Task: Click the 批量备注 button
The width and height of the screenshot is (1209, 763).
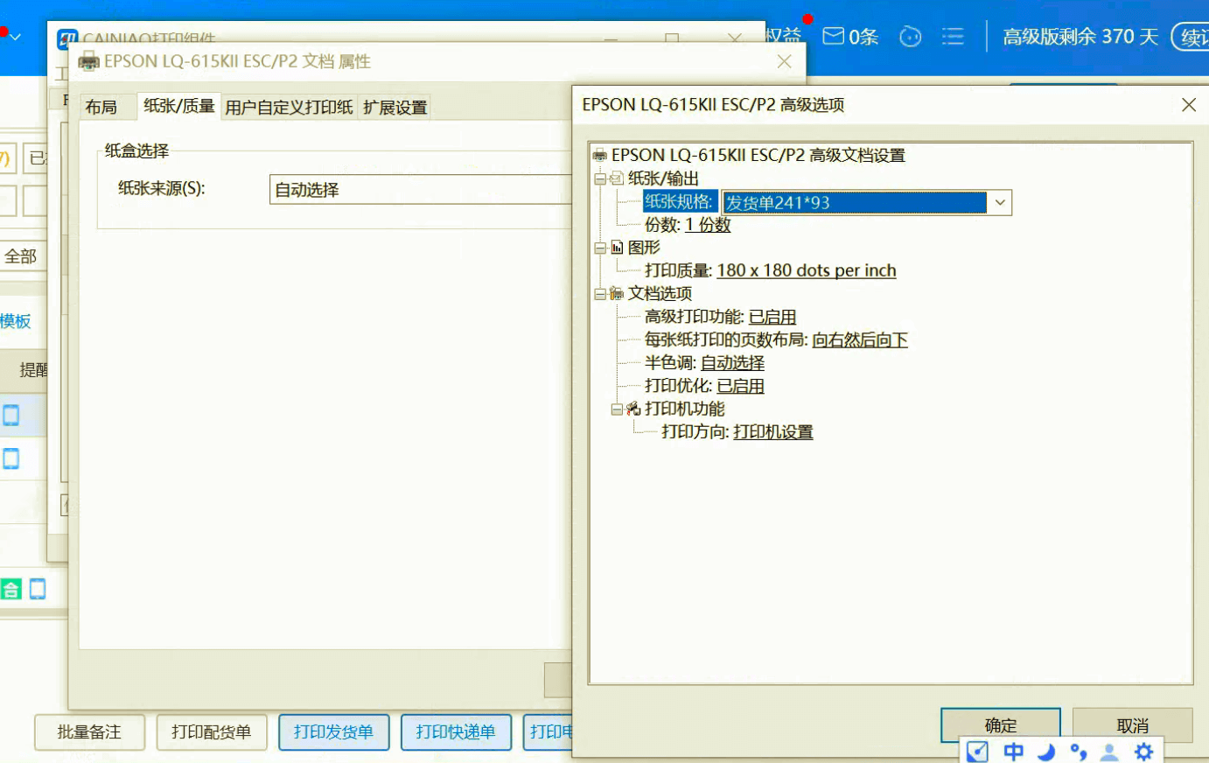Action: (89, 732)
